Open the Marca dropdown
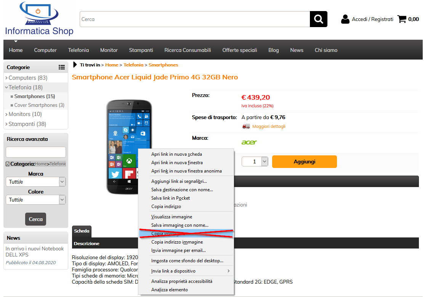 tap(35, 182)
